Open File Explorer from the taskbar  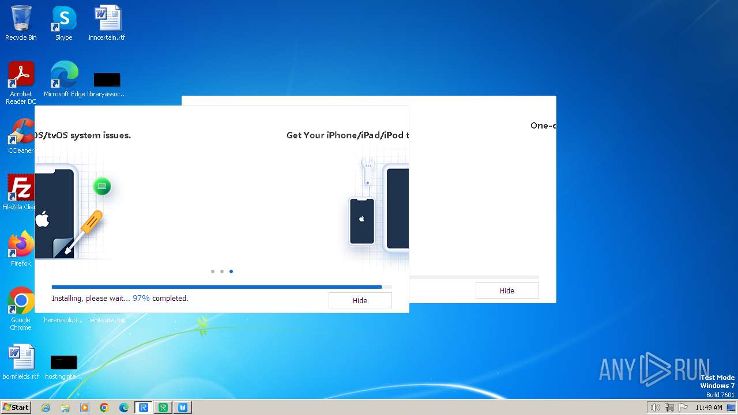pos(65,408)
